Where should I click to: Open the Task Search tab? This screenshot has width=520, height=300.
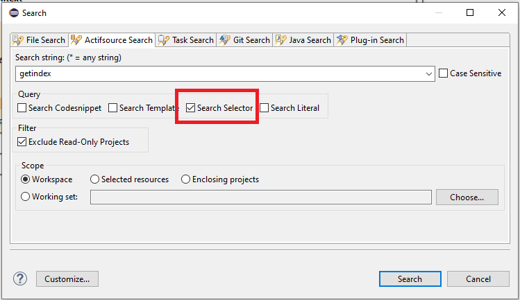pos(185,40)
